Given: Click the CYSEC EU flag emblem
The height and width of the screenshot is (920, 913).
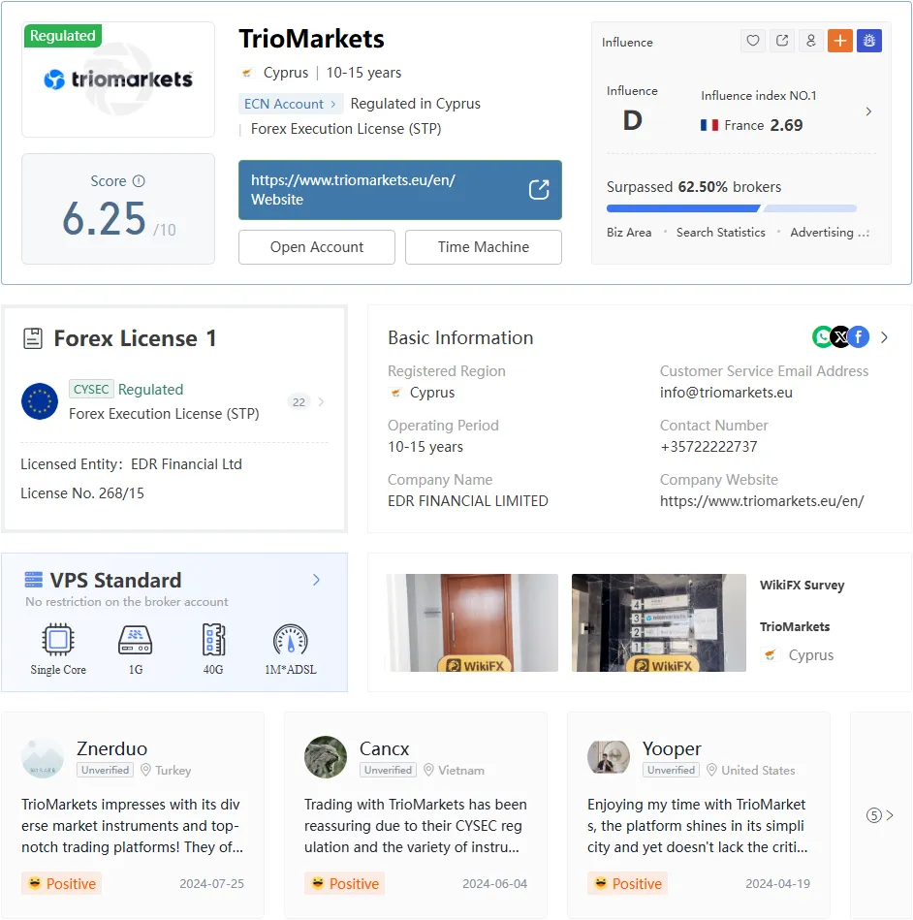Looking at the screenshot, I should point(40,401).
